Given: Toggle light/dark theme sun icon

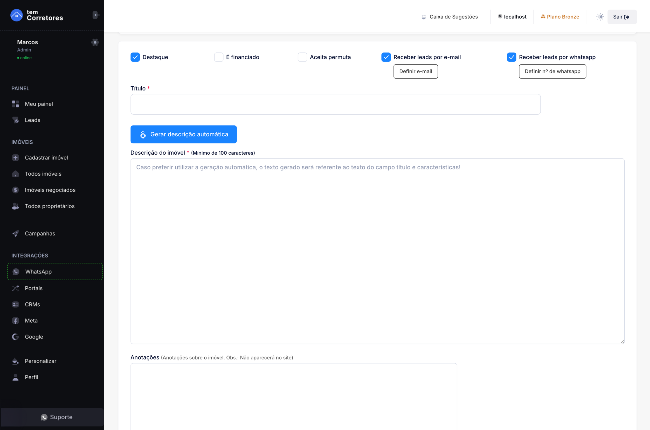Looking at the screenshot, I should pyautogui.click(x=600, y=17).
